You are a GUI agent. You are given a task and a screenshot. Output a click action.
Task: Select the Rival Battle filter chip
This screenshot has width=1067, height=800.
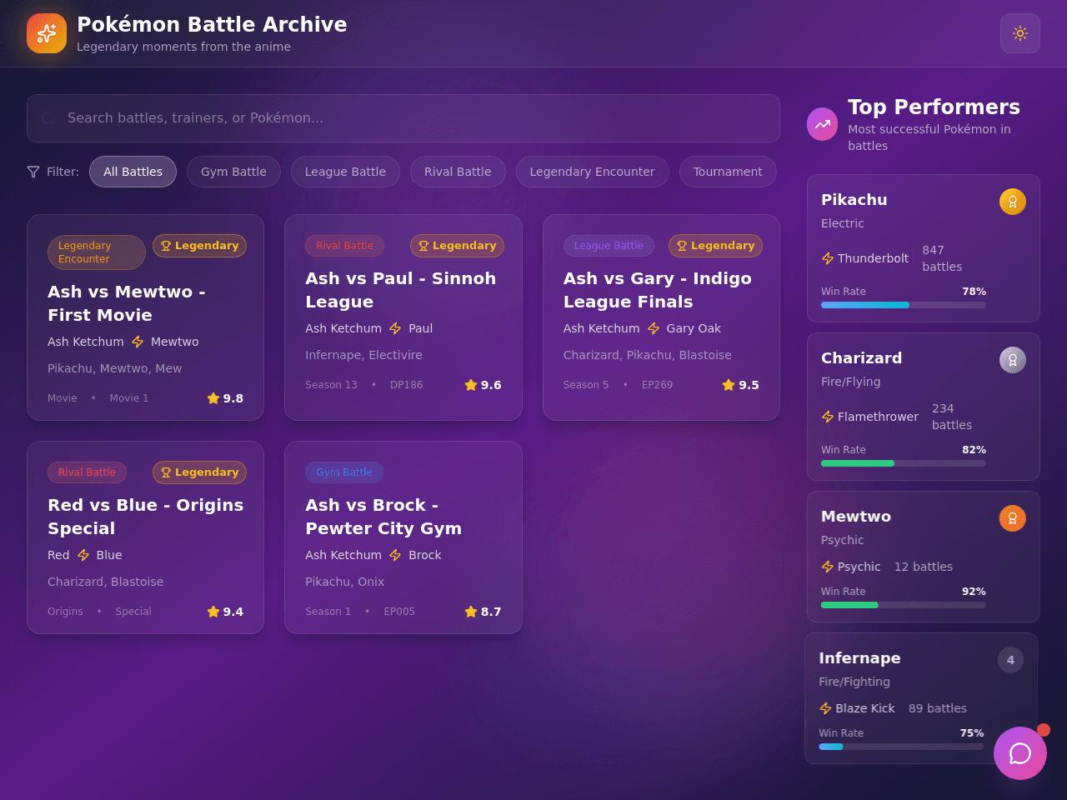[458, 172]
